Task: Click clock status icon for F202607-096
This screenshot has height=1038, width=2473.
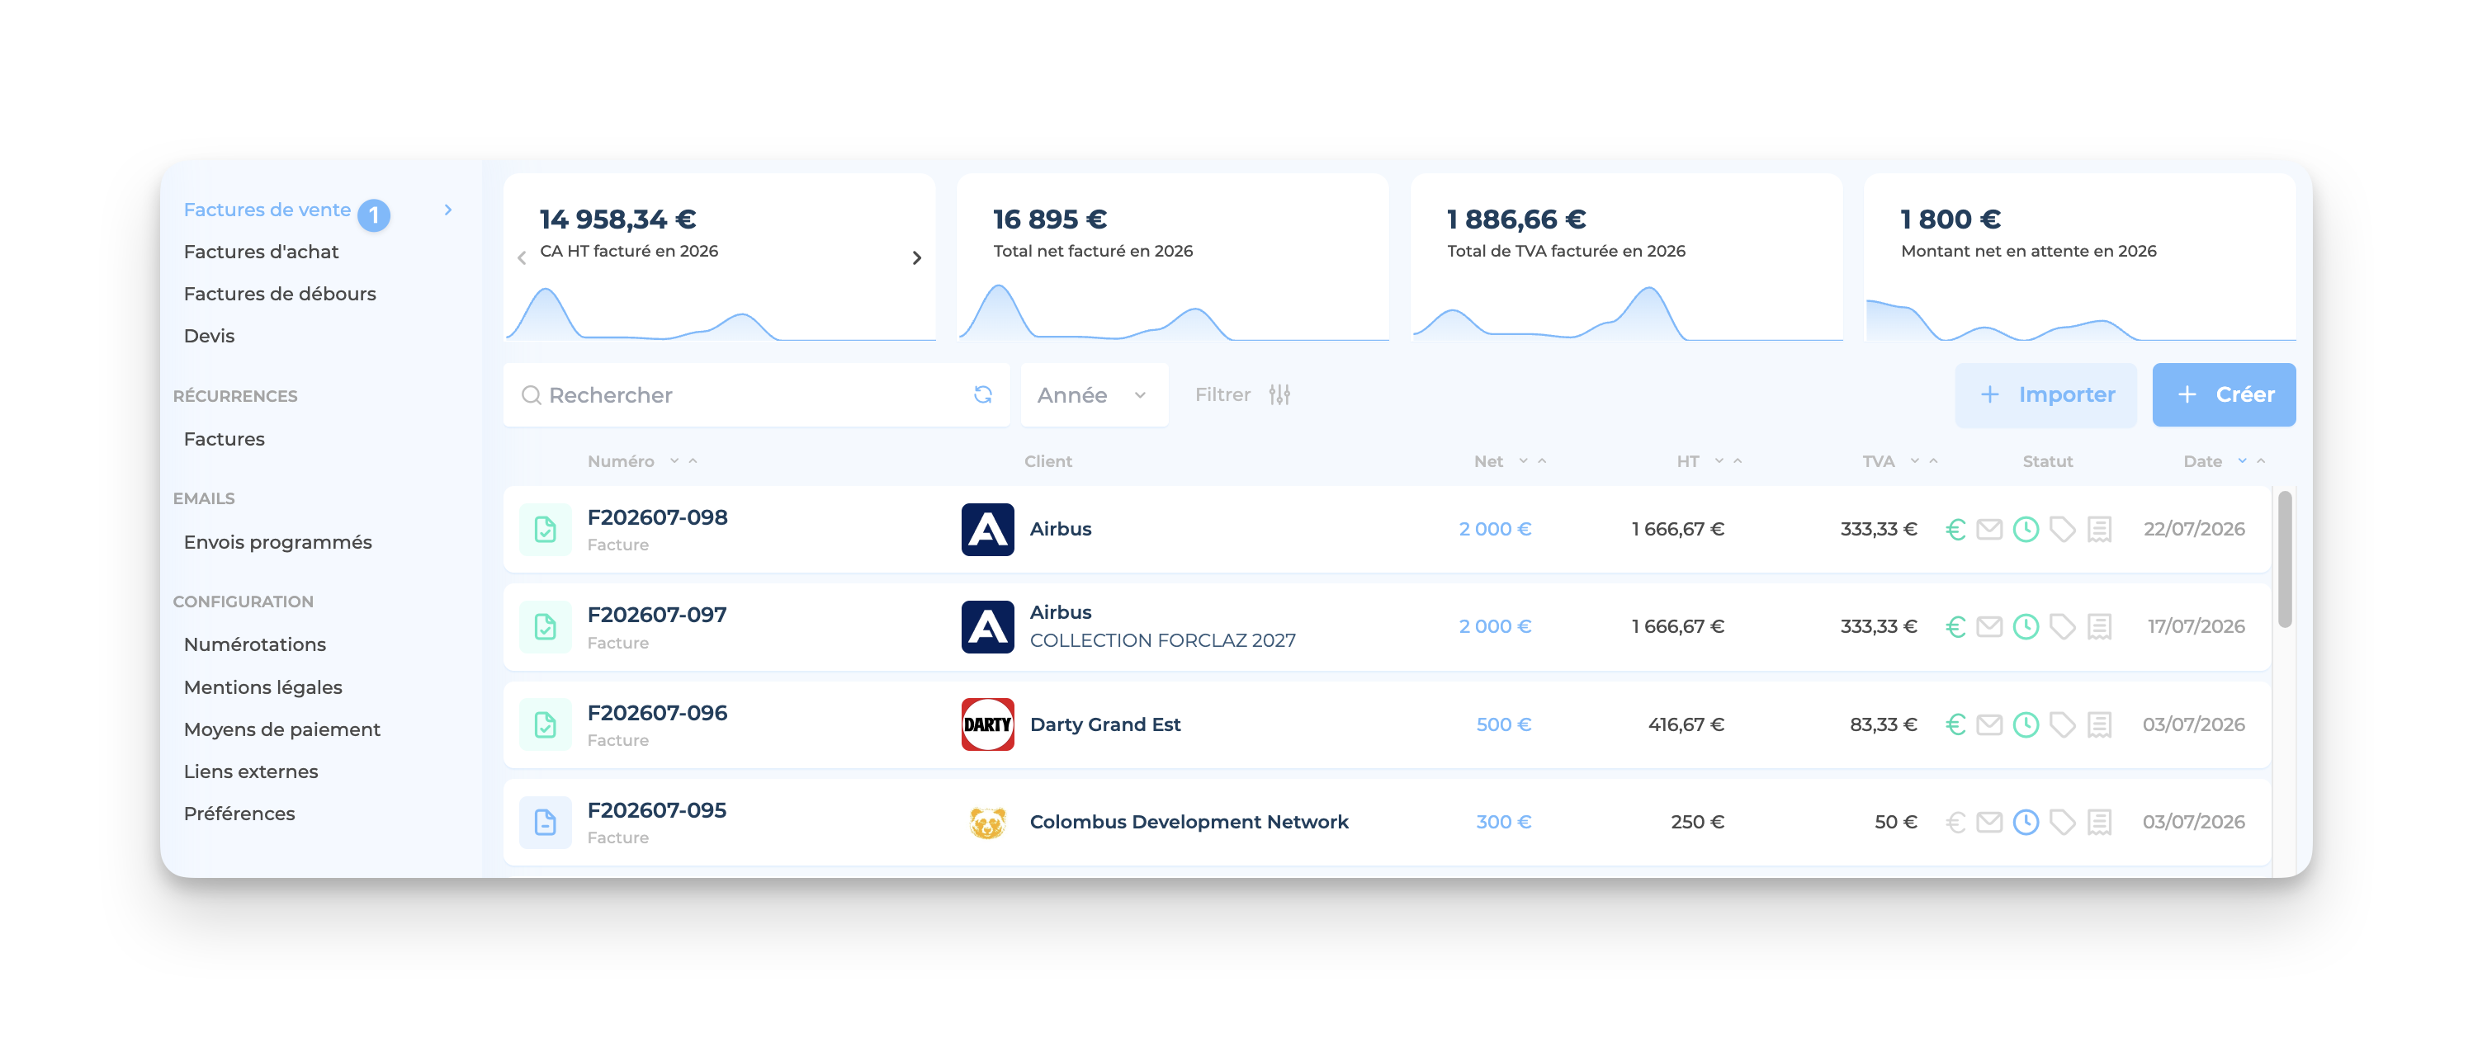Action: [x=2026, y=724]
